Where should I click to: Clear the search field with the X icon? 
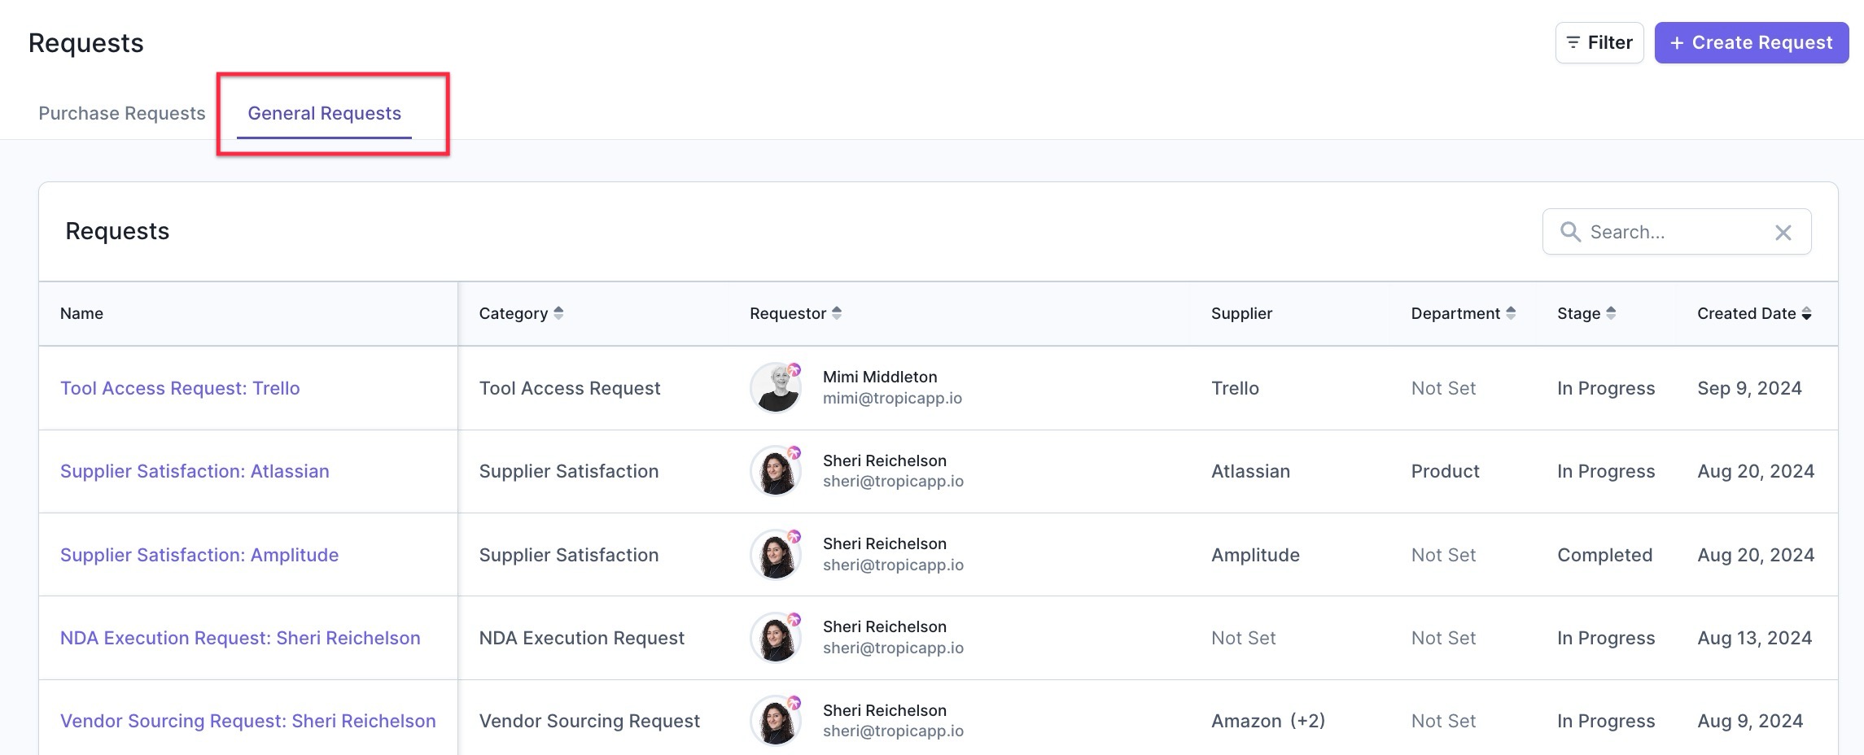[1783, 233]
